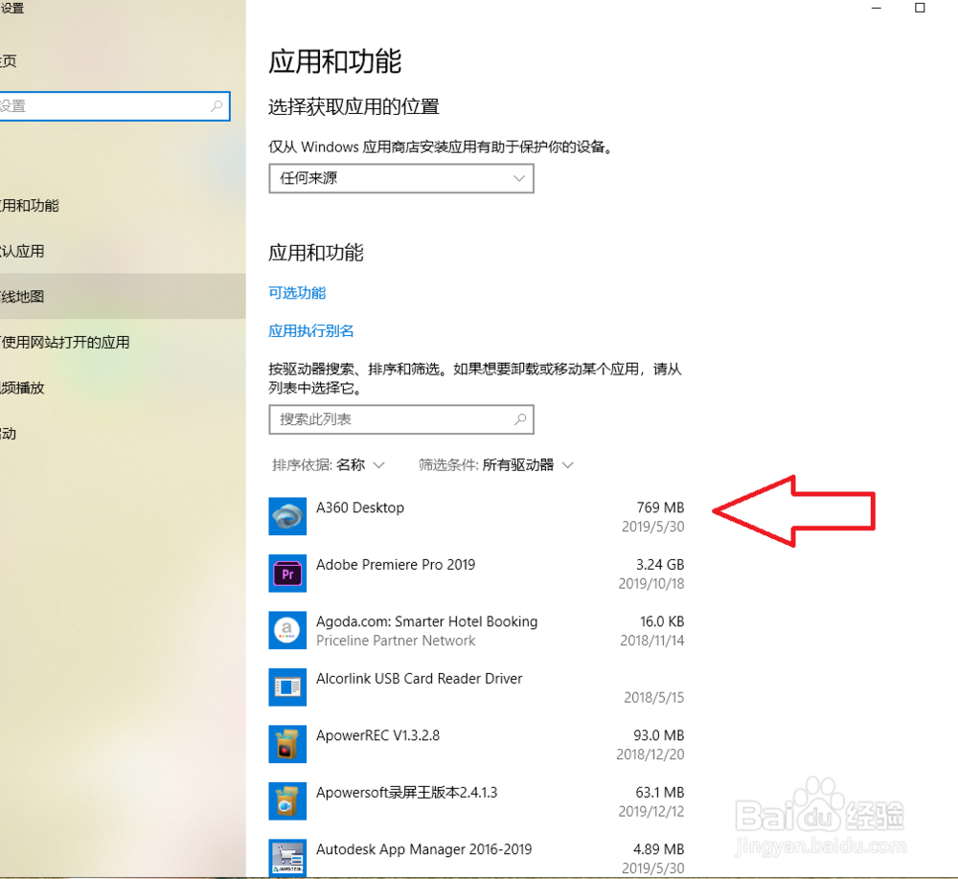The height and width of the screenshot is (879, 958).
Task: Click the 2018/11/14 install date
Action: coord(651,641)
